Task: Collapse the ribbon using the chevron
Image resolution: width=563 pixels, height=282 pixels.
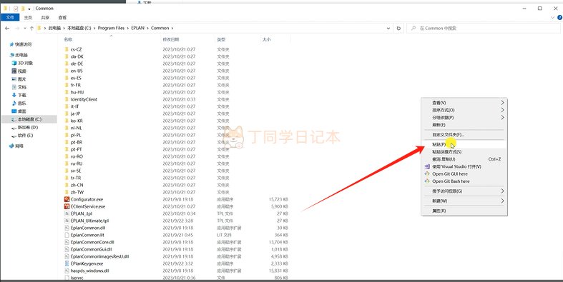Action: [552, 17]
